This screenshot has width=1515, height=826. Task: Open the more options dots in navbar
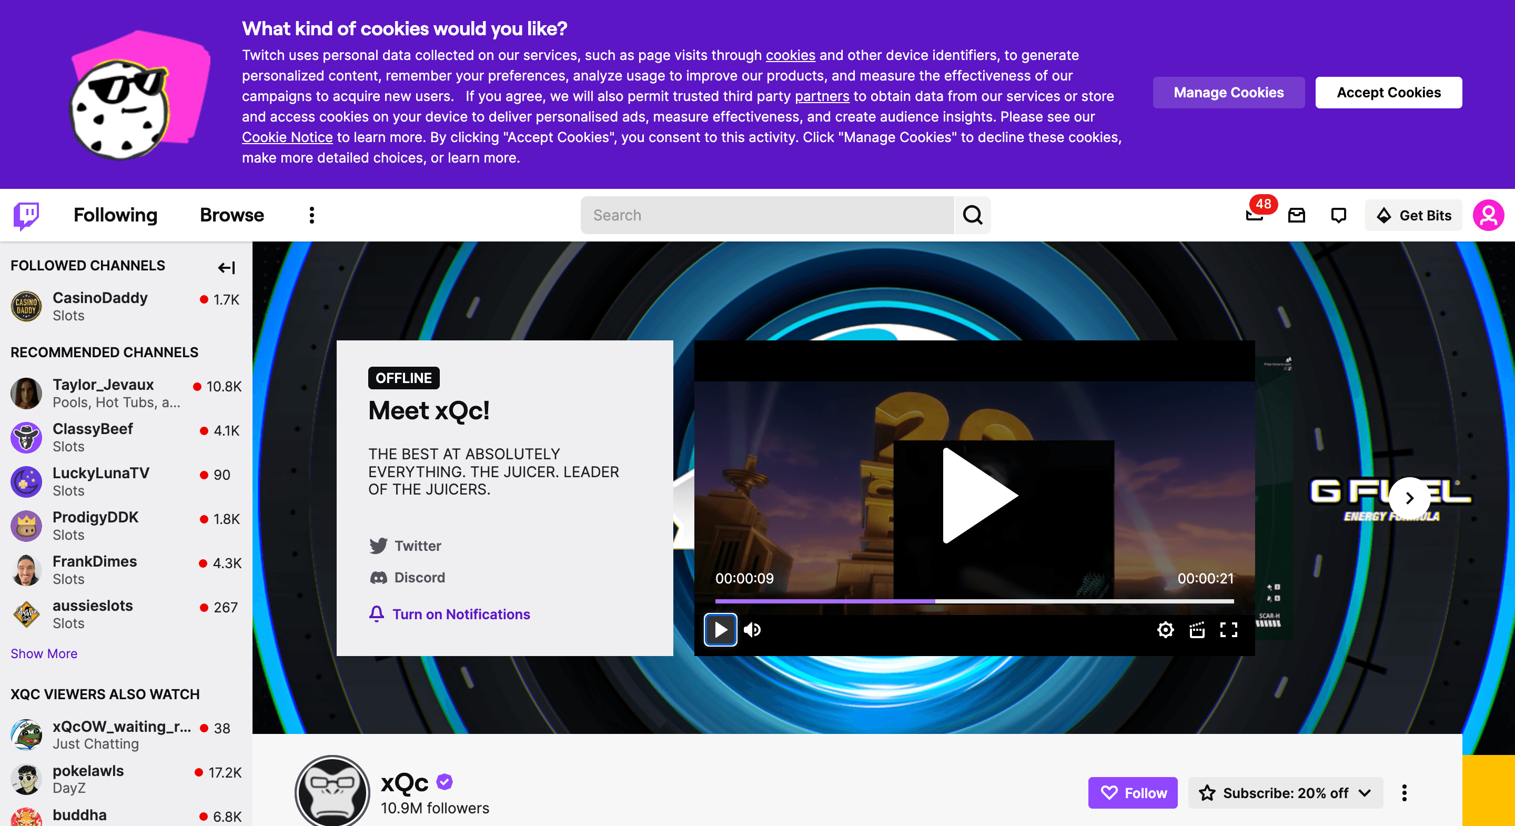point(312,215)
